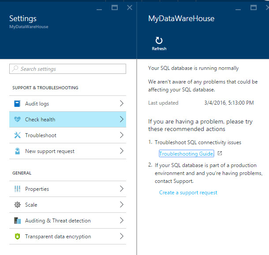This screenshot has height=255, width=269.
Task: Click the Transparent data encryption shield icon
Action: (x=17, y=237)
